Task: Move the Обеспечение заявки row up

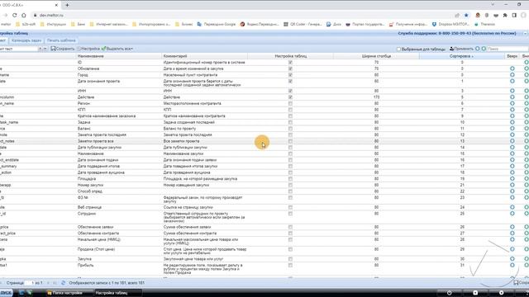Action: pyautogui.click(x=512, y=228)
